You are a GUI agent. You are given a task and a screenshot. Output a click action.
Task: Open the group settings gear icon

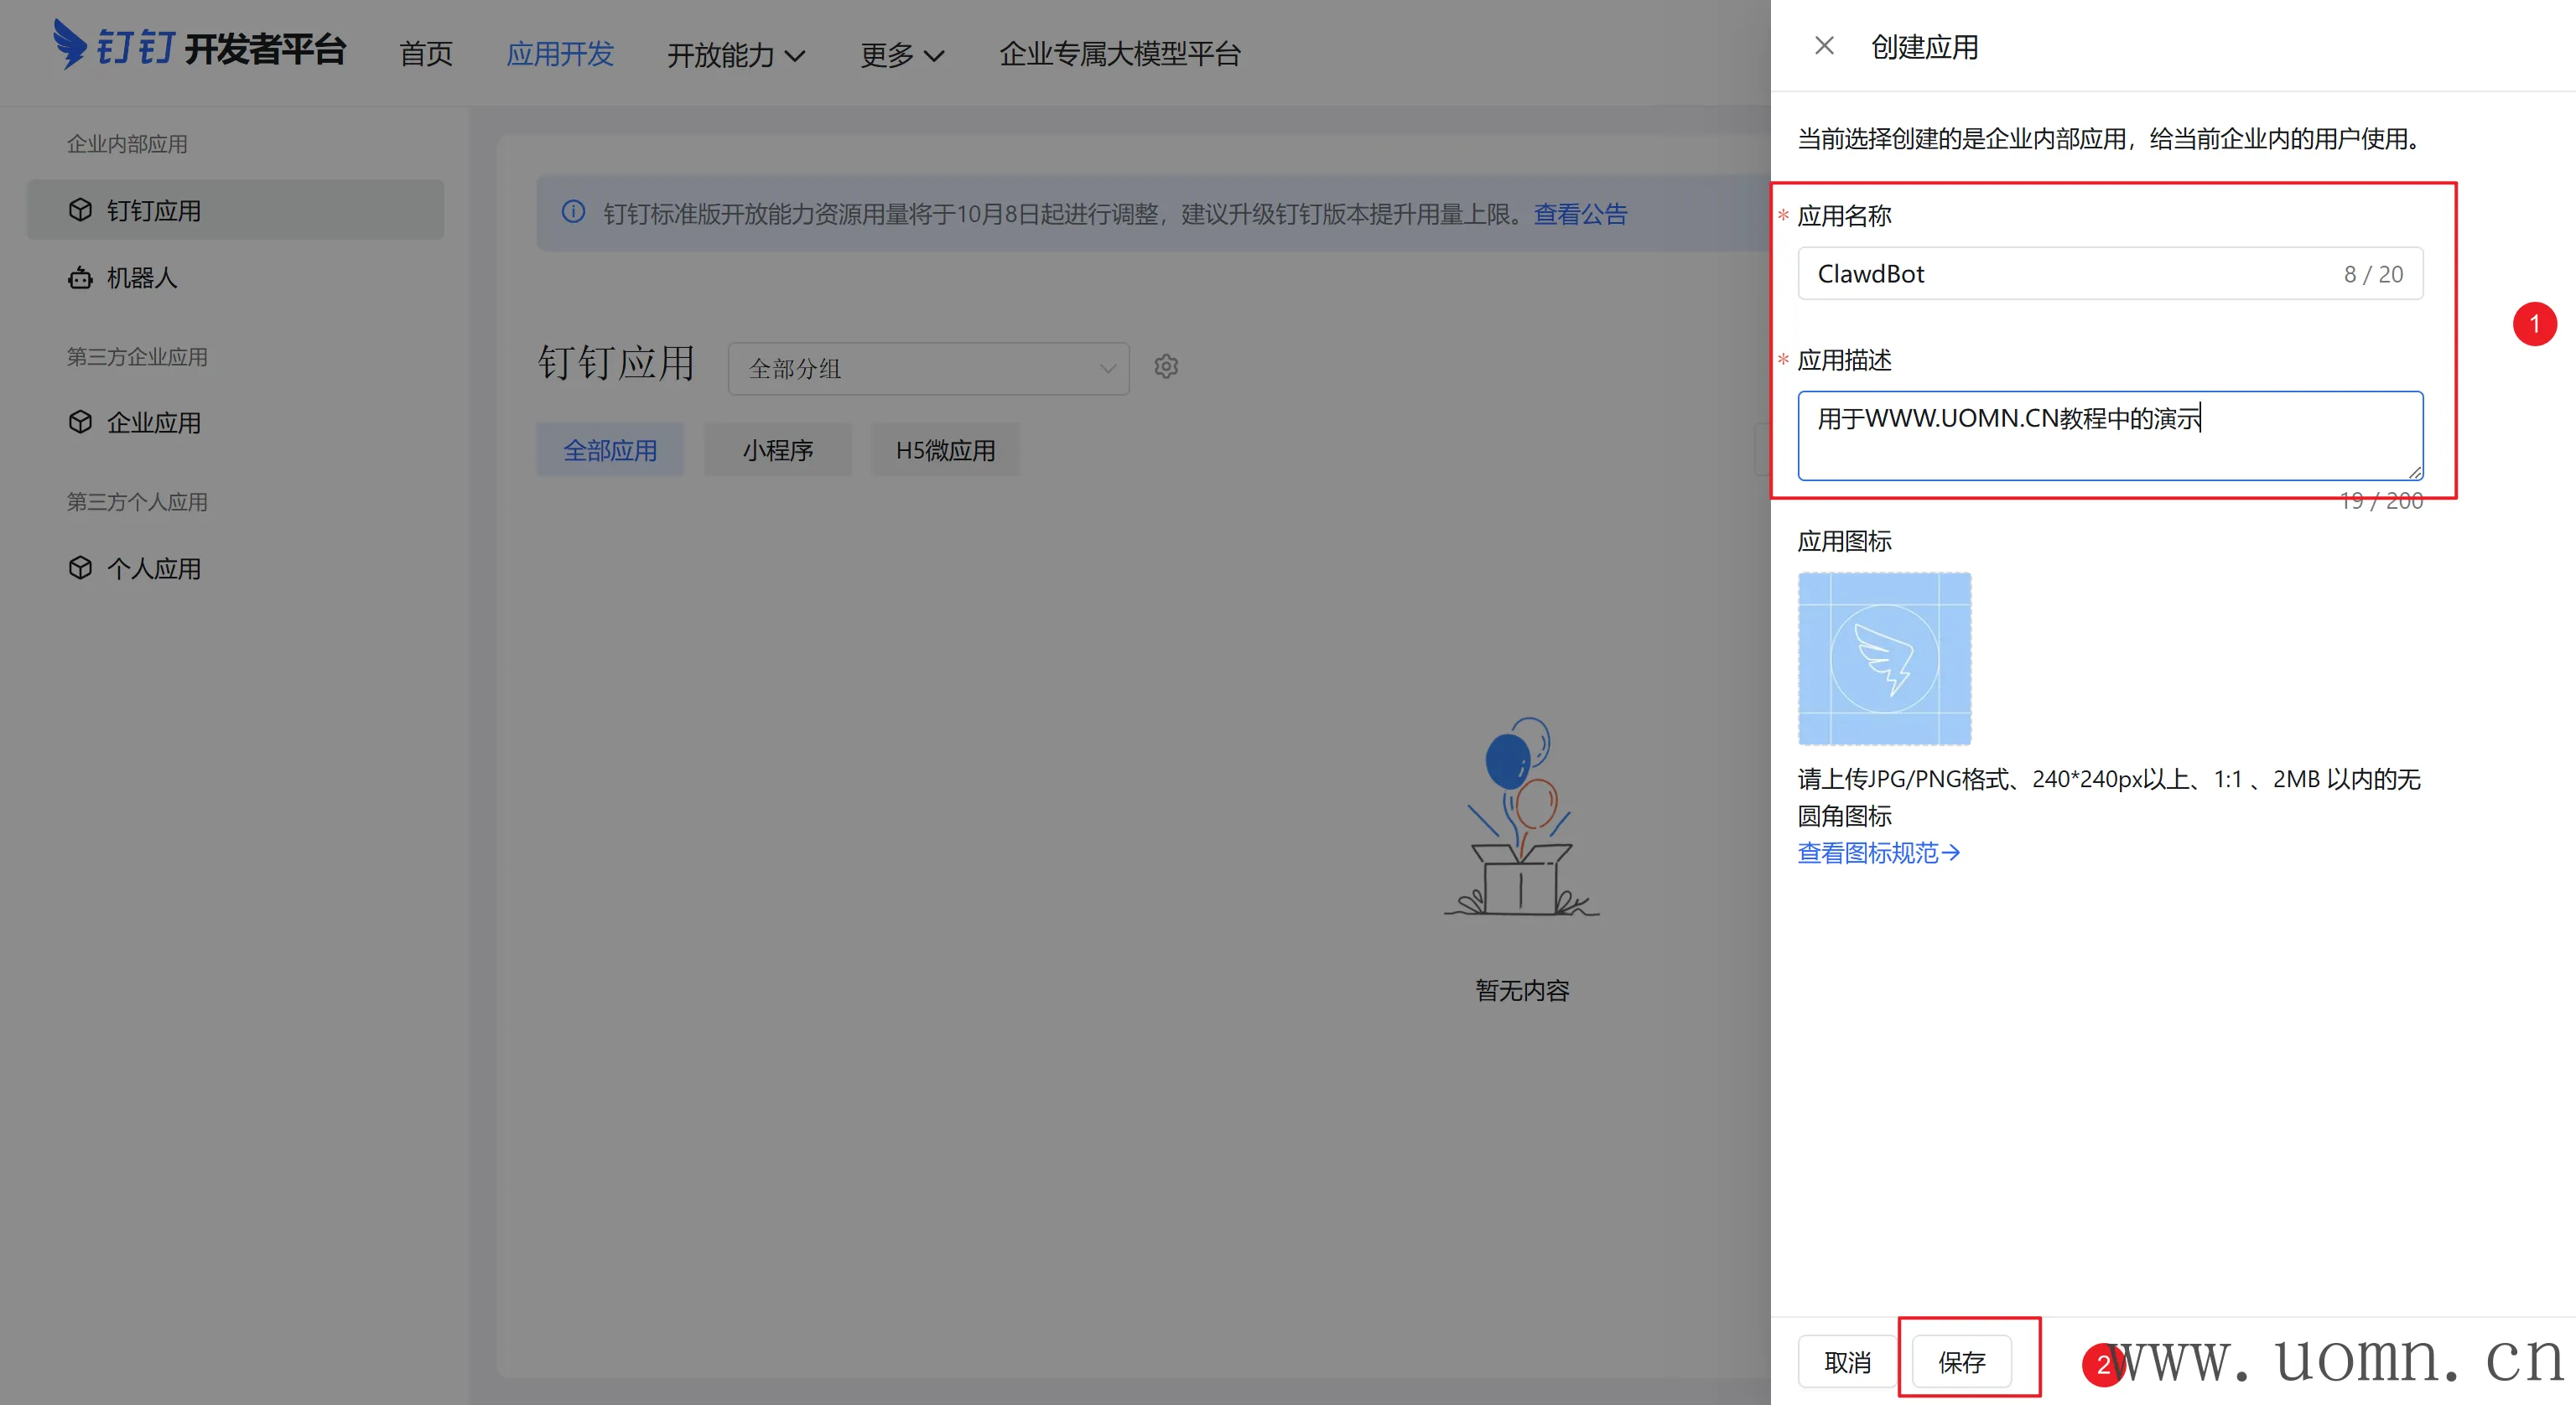point(1166,367)
